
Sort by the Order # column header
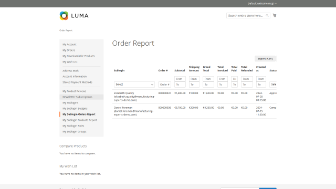click(163, 70)
